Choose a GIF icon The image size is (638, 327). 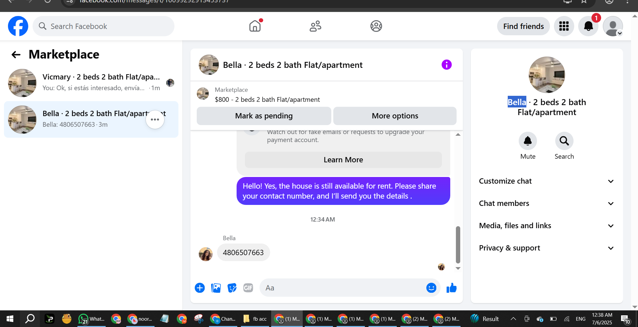click(248, 288)
